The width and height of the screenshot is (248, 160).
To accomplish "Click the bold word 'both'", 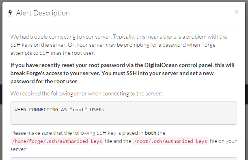I will click(x=151, y=133).
